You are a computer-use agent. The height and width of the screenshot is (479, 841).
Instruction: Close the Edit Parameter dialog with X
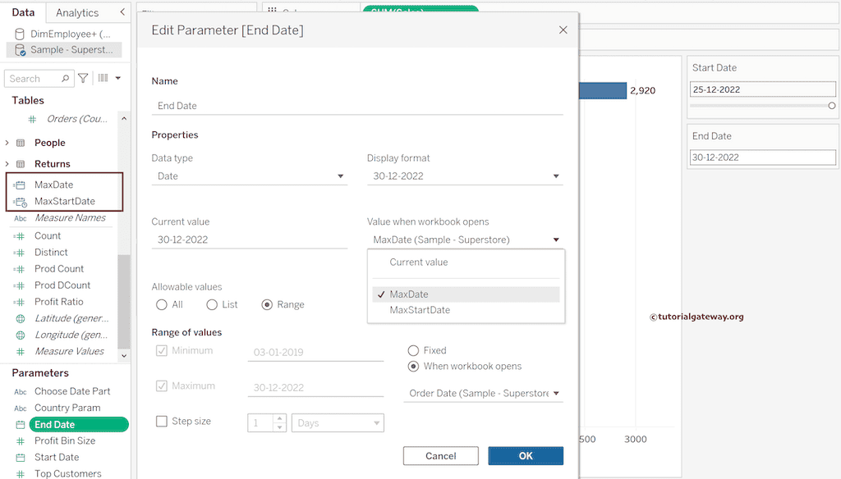[563, 30]
